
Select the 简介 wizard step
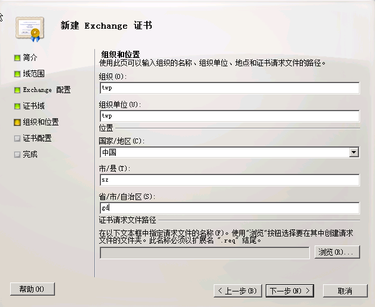(x=26, y=58)
